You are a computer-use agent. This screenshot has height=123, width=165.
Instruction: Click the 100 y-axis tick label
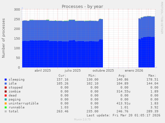(x=17, y=48)
